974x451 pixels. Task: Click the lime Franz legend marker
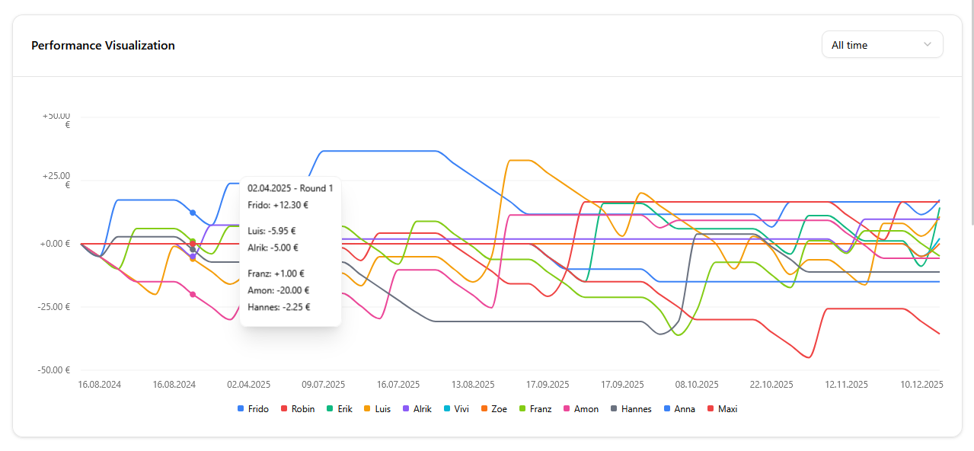coord(522,409)
